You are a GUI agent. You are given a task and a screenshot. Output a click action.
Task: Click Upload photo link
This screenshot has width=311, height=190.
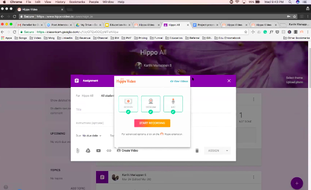(x=295, y=82)
